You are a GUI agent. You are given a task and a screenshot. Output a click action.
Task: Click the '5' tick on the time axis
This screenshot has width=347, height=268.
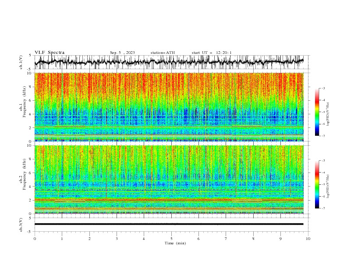(x=171, y=239)
